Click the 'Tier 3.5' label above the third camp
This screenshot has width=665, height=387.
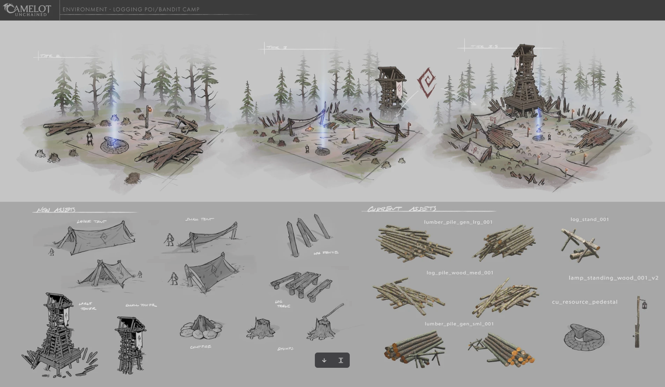click(484, 46)
